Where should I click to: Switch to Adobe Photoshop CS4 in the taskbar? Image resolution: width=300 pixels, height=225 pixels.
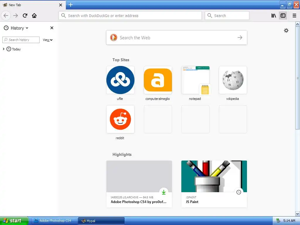[54, 221]
